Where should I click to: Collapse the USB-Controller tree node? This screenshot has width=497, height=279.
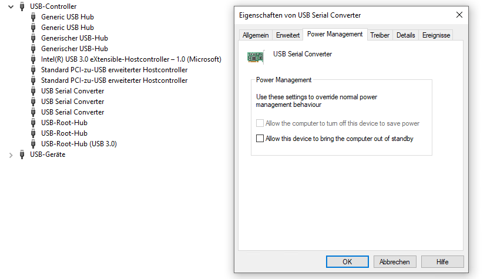coord(11,6)
